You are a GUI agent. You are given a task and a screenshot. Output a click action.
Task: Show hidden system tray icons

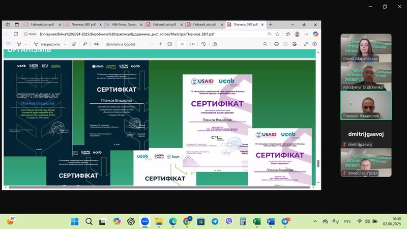[315, 221]
